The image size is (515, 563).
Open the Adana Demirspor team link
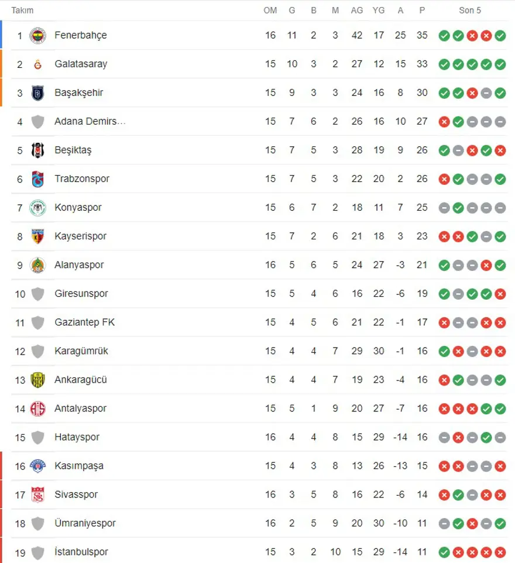[x=90, y=121]
